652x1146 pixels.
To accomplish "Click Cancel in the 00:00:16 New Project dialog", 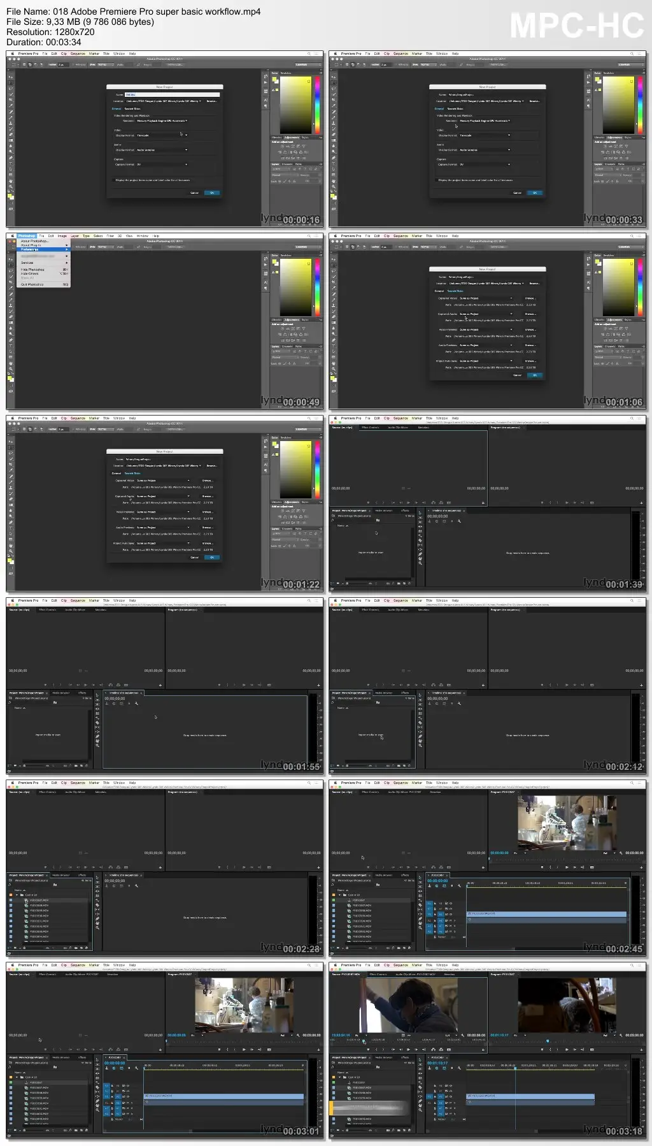I will coord(194,192).
